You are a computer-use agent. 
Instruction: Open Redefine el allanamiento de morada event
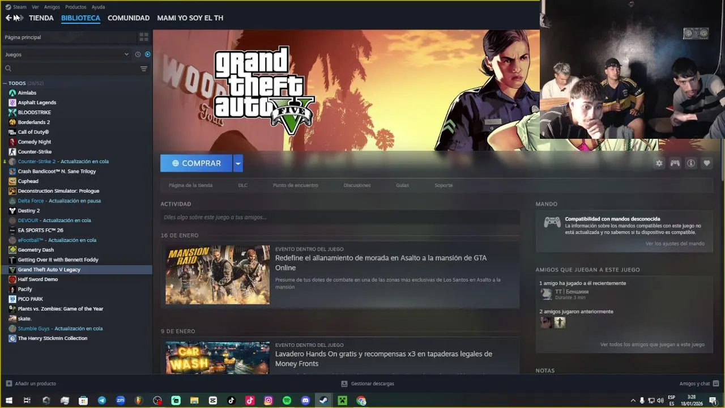click(x=381, y=262)
